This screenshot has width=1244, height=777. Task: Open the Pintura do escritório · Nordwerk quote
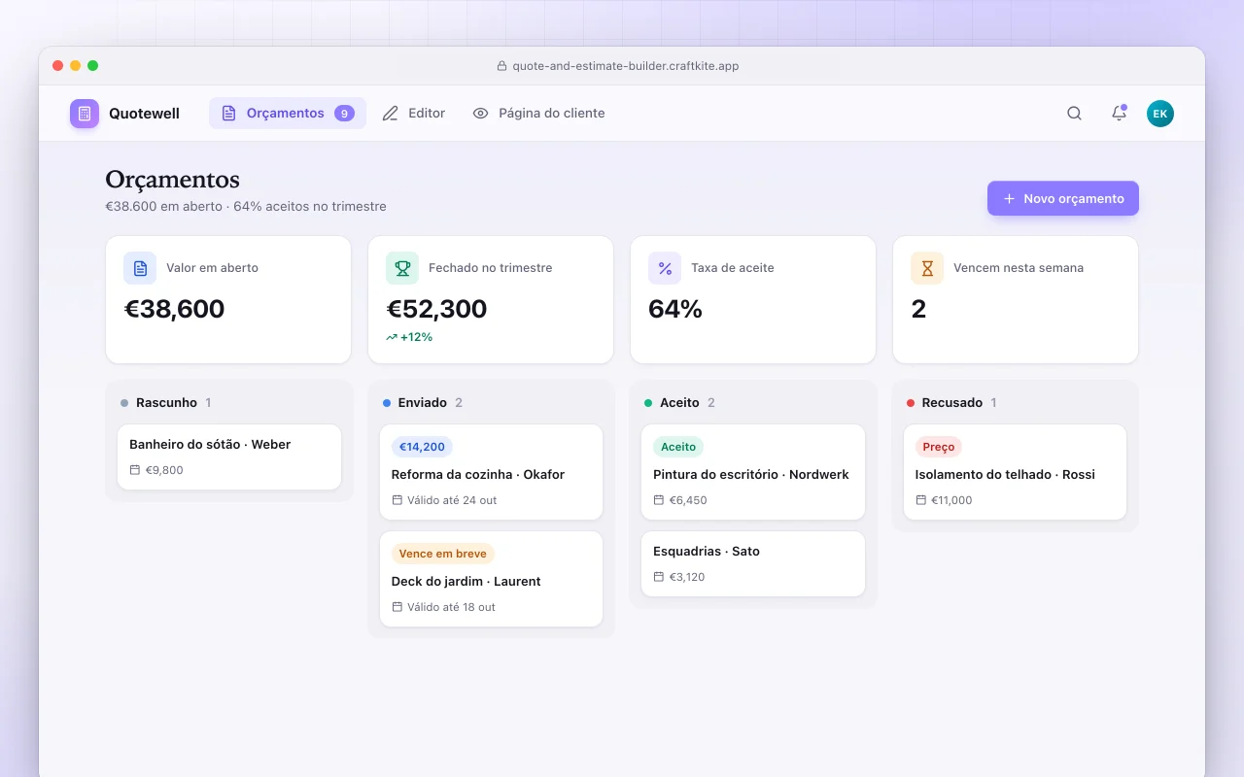coord(753,472)
